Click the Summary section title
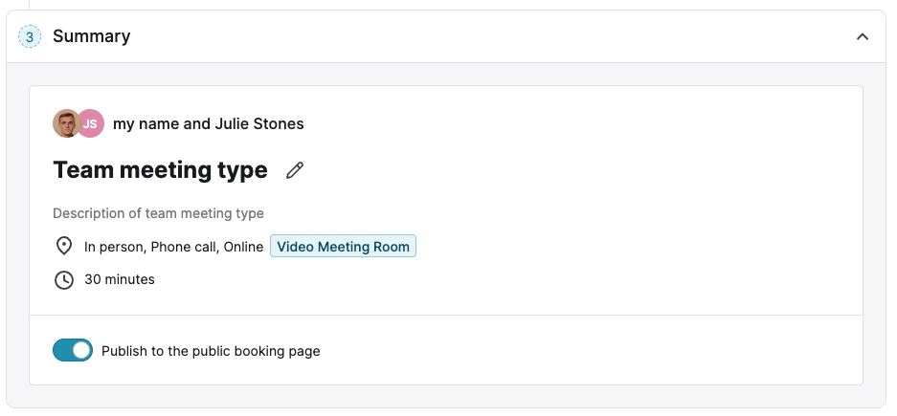 91,36
